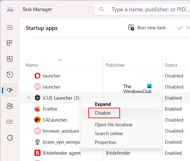Image resolution: width=190 pixels, height=161 pixels.
Task: Open Properties from the context menu
Action: [x=105, y=142]
